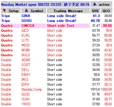Click the Nasdaq Market open status bar

click(45, 4)
